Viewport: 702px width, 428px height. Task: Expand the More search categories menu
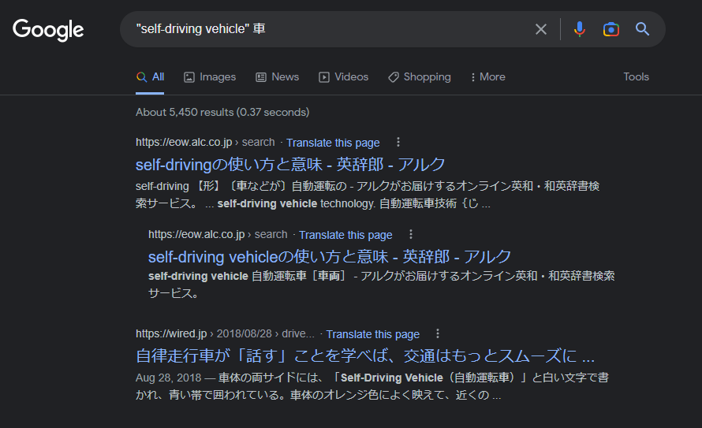[488, 77]
